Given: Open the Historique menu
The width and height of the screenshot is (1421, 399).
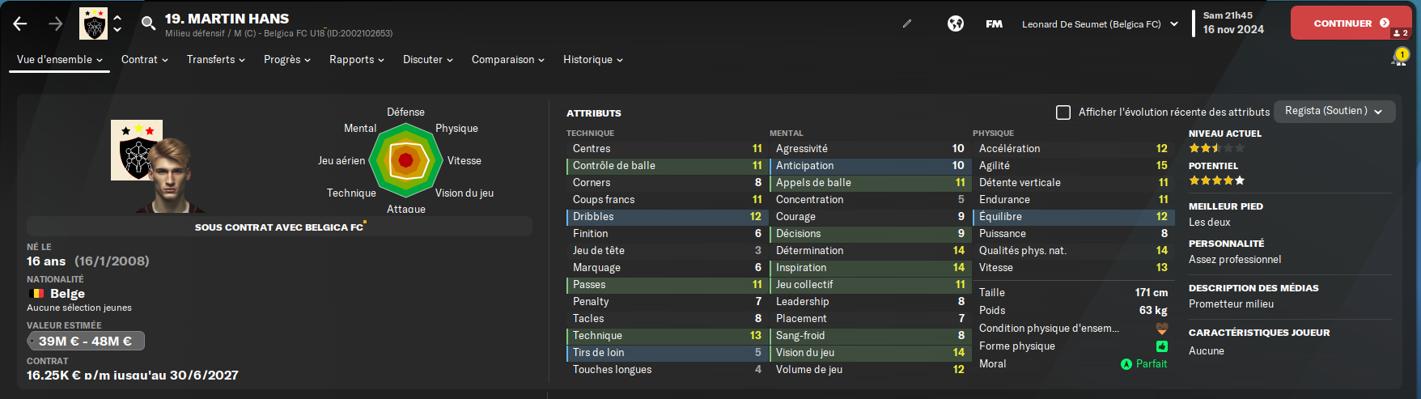Looking at the screenshot, I should click(x=593, y=60).
